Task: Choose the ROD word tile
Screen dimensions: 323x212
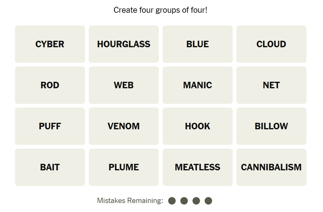Action: 50,85
